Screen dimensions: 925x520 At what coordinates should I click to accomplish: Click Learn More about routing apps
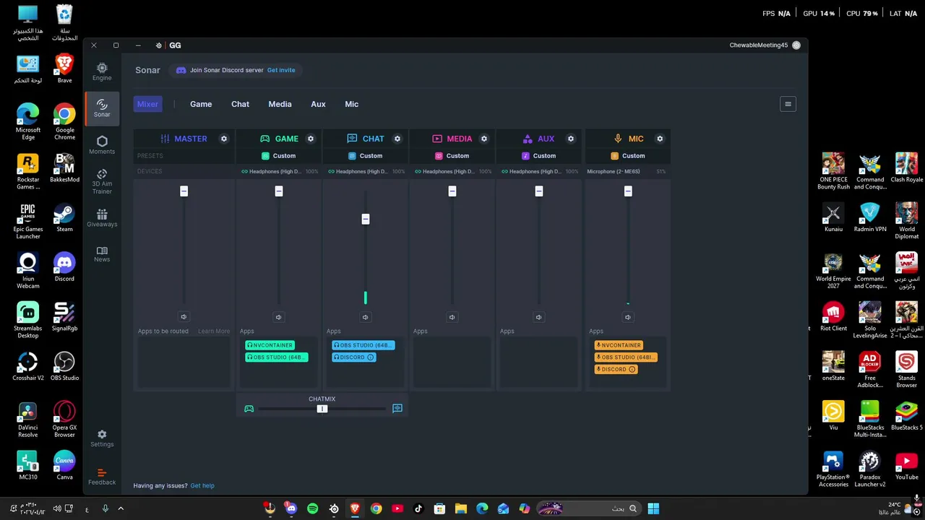click(214, 331)
